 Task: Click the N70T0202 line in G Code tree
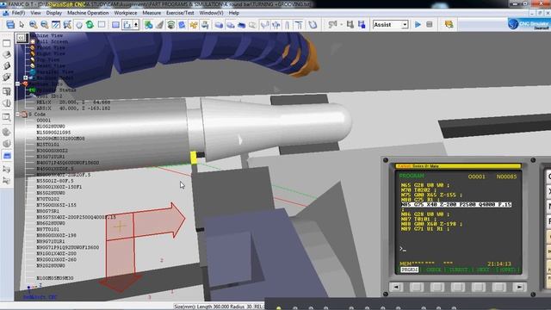click(x=48, y=199)
